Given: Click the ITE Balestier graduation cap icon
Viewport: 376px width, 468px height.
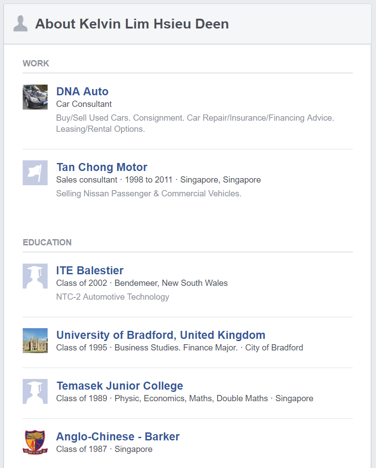Looking at the screenshot, I should [x=35, y=276].
